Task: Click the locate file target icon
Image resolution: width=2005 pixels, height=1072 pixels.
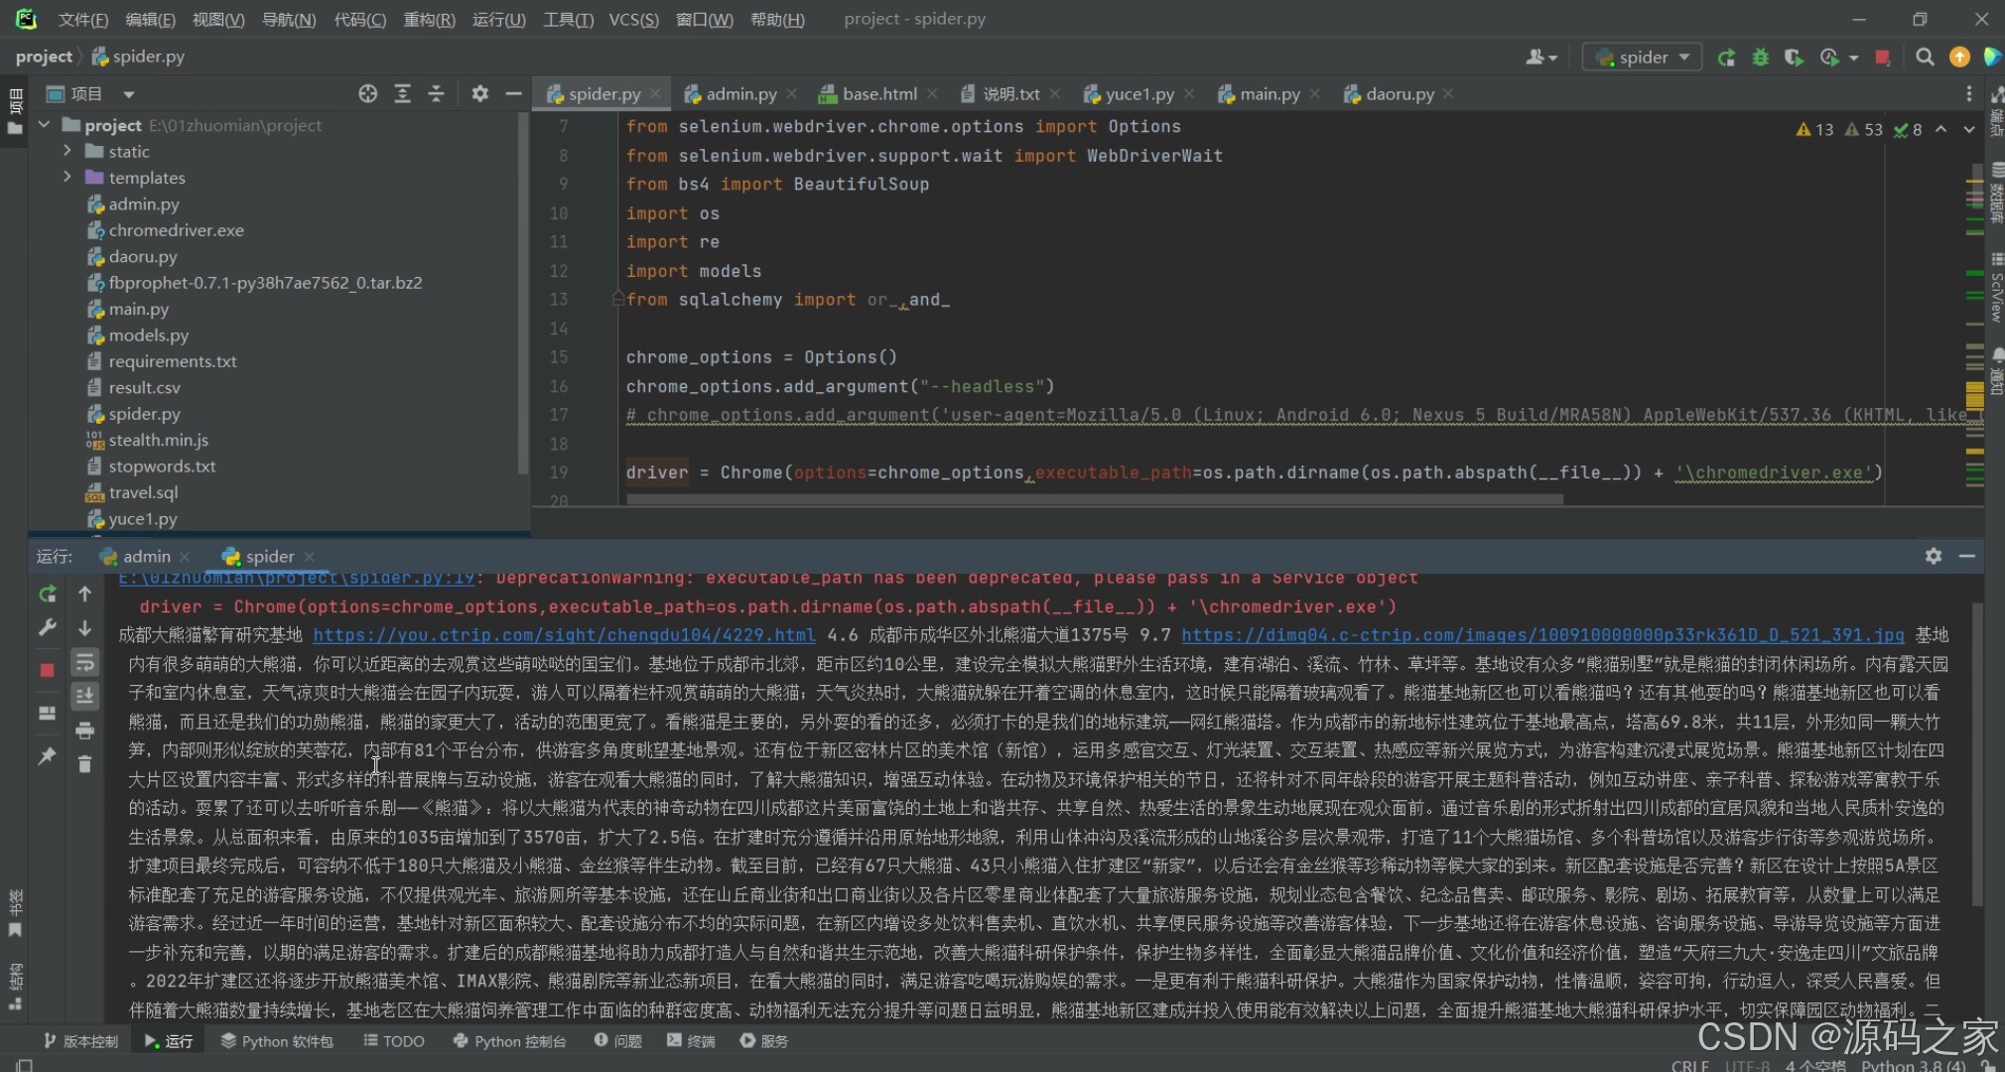Action: (x=367, y=93)
